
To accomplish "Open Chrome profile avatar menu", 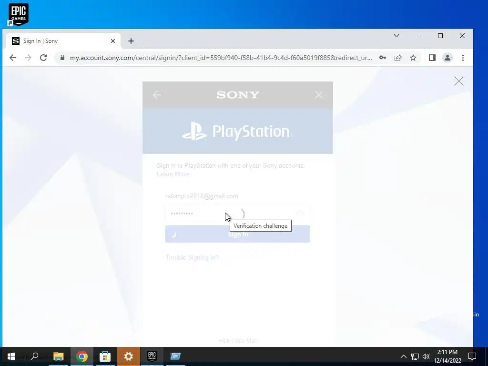I will coord(447,58).
